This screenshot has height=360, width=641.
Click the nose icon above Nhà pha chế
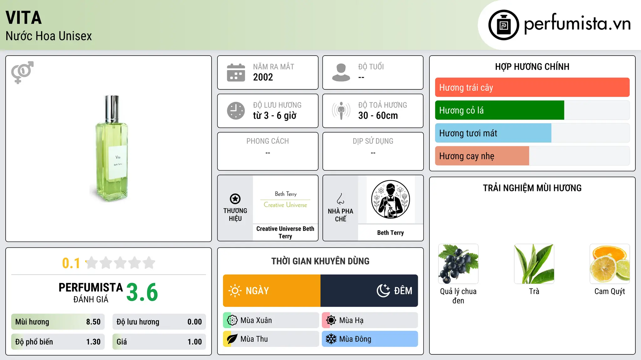(341, 198)
